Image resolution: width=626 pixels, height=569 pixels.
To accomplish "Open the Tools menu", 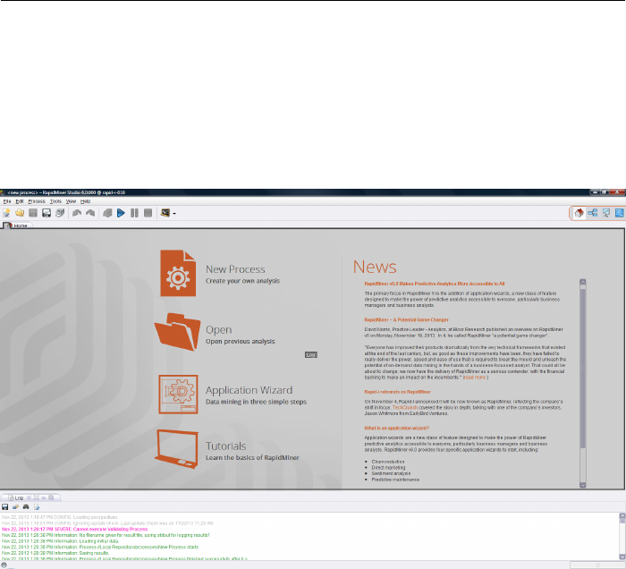I will pos(55,201).
